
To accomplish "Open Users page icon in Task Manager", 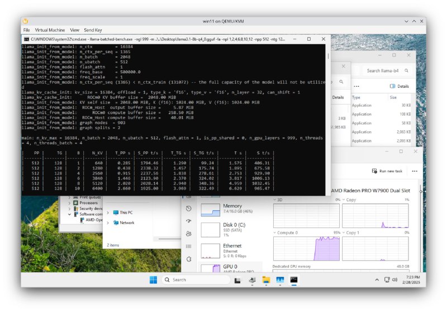I will coord(188,234).
